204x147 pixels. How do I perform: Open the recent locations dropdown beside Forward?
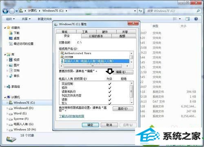(x=16, y=11)
